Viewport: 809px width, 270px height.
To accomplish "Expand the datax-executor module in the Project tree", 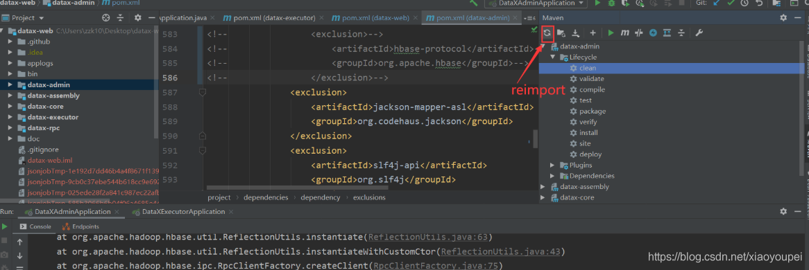I will point(10,118).
